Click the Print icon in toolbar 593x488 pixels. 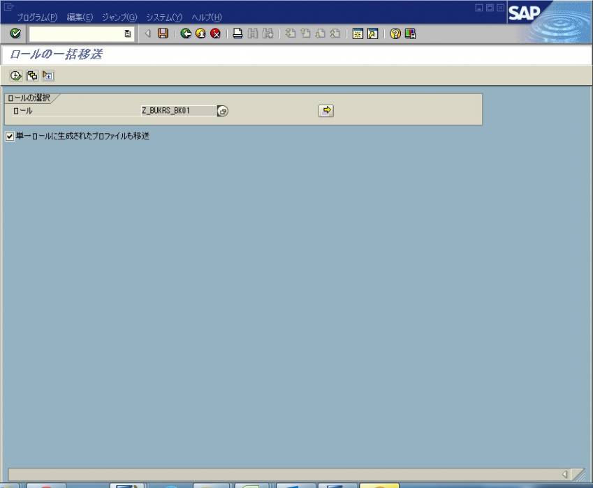pos(237,33)
